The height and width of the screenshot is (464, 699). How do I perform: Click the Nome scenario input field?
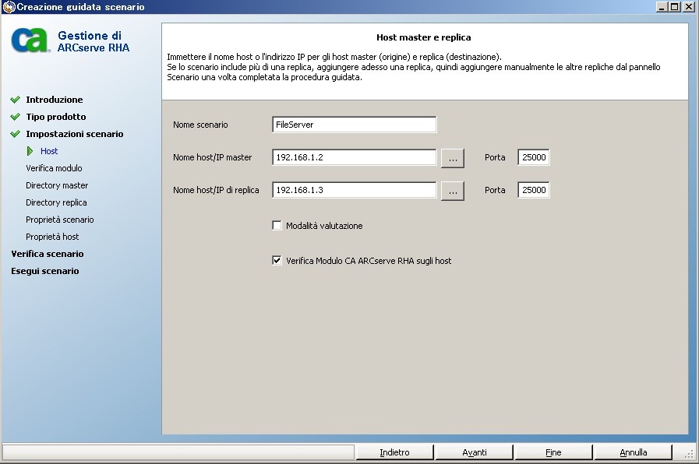(x=355, y=125)
